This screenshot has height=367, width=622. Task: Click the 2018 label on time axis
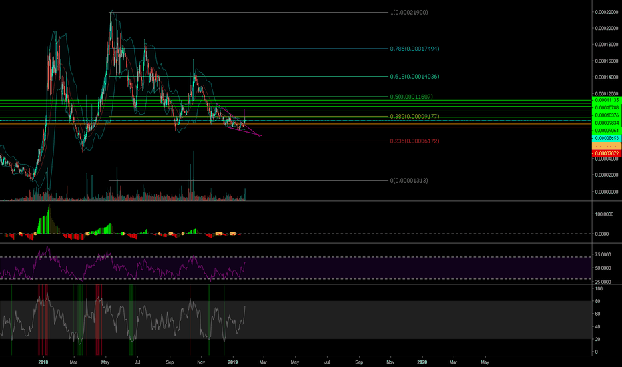[x=43, y=362]
